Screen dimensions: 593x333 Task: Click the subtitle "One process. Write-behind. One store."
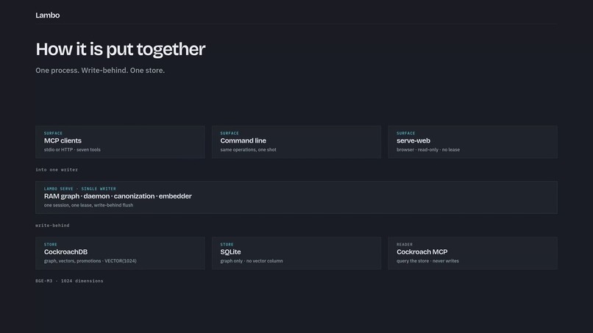coord(100,71)
